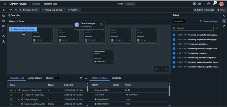Open the app launcher grid icon

[5, 4]
